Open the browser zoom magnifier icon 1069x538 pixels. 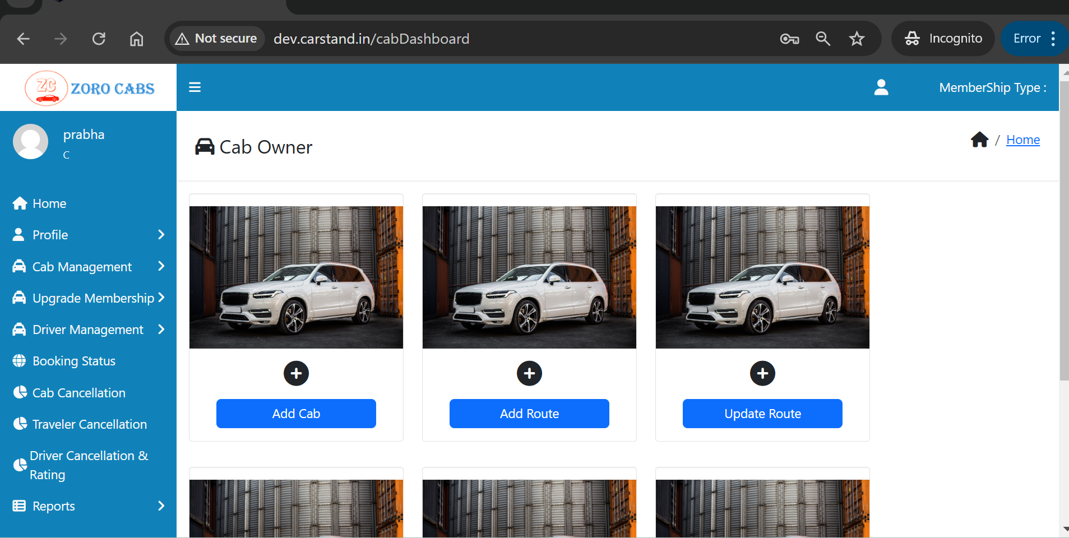[x=822, y=39]
